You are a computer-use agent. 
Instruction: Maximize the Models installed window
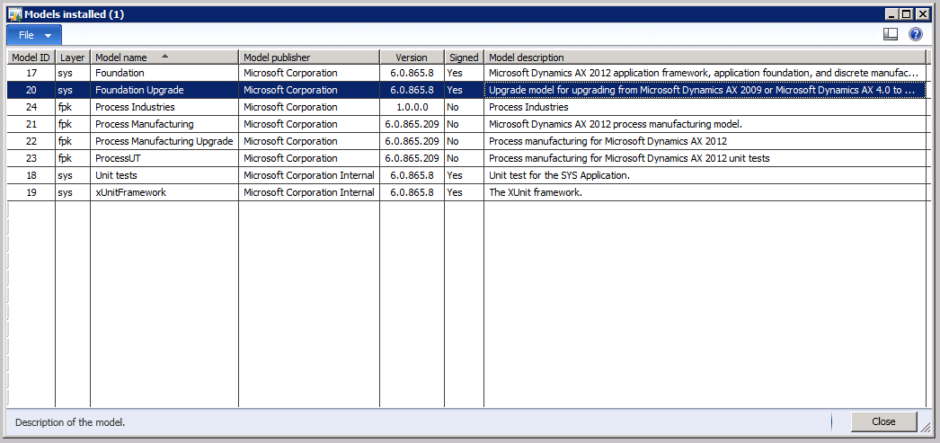coord(908,14)
